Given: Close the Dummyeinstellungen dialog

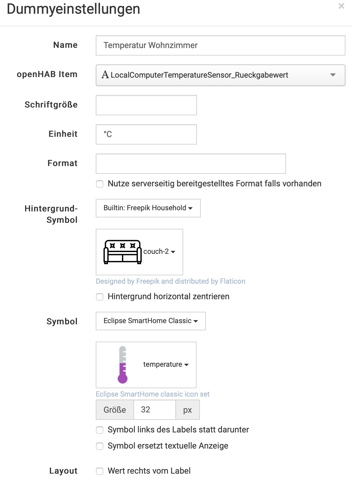Looking at the screenshot, I should 341,6.
